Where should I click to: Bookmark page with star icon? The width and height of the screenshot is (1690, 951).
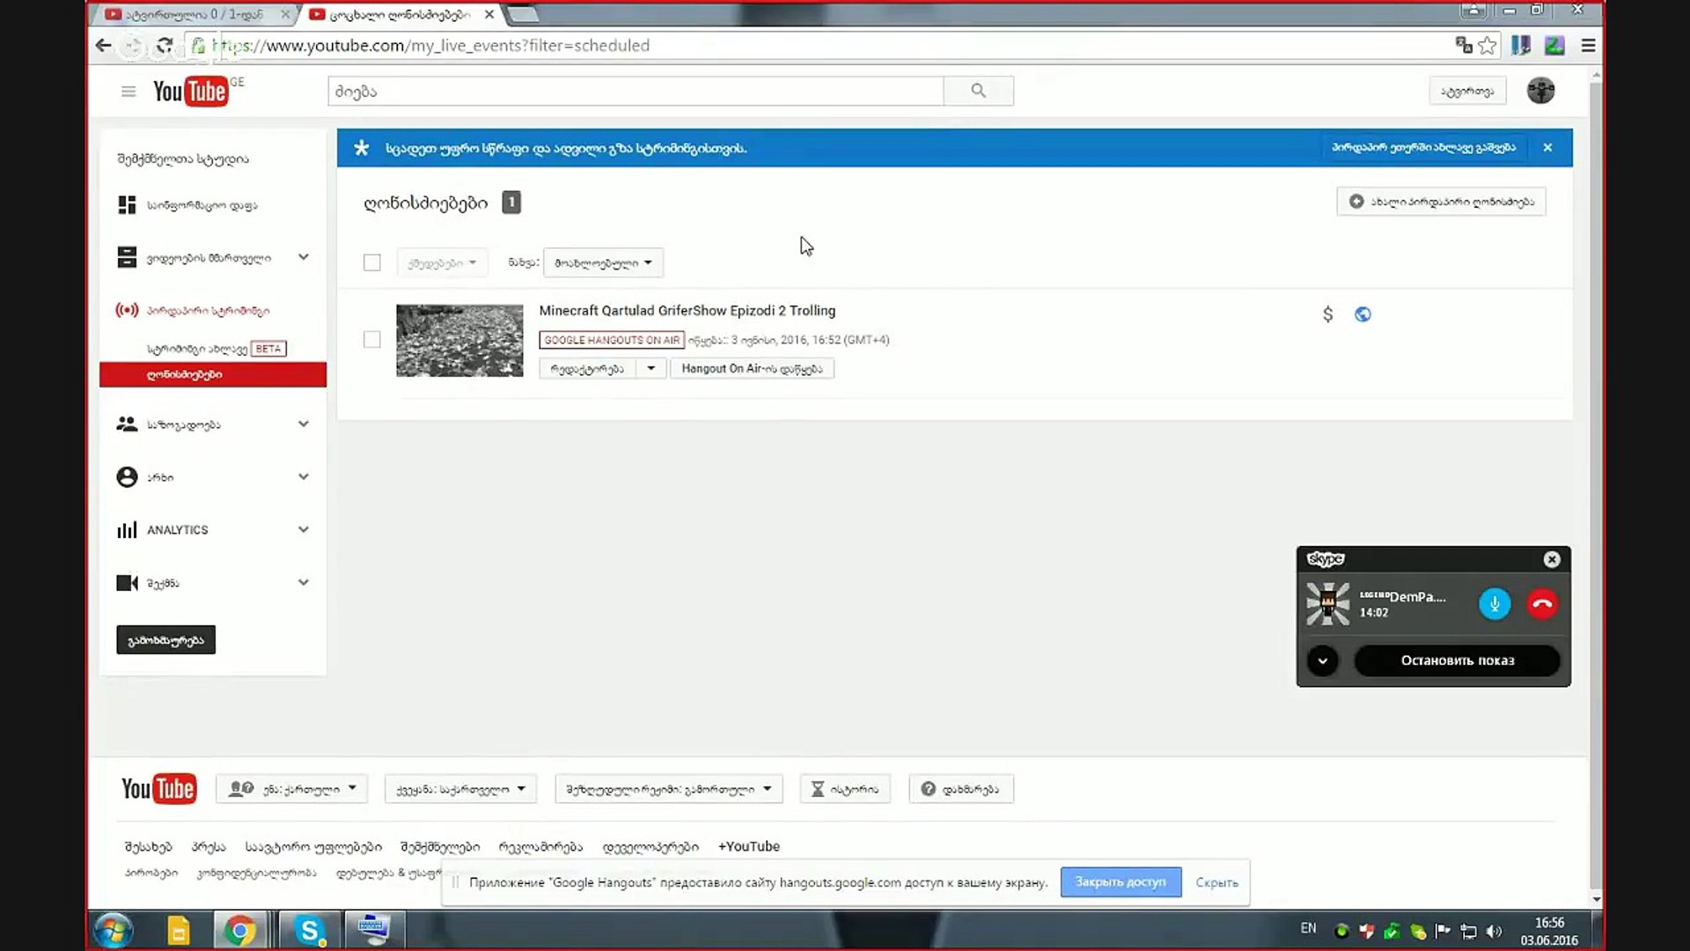pos(1488,46)
